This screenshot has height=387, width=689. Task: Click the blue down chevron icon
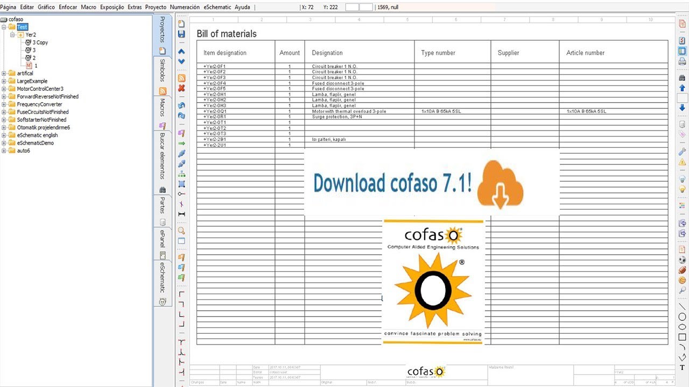(181, 61)
